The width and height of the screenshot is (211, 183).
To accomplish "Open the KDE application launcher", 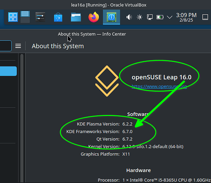I will tap(13, 17).
